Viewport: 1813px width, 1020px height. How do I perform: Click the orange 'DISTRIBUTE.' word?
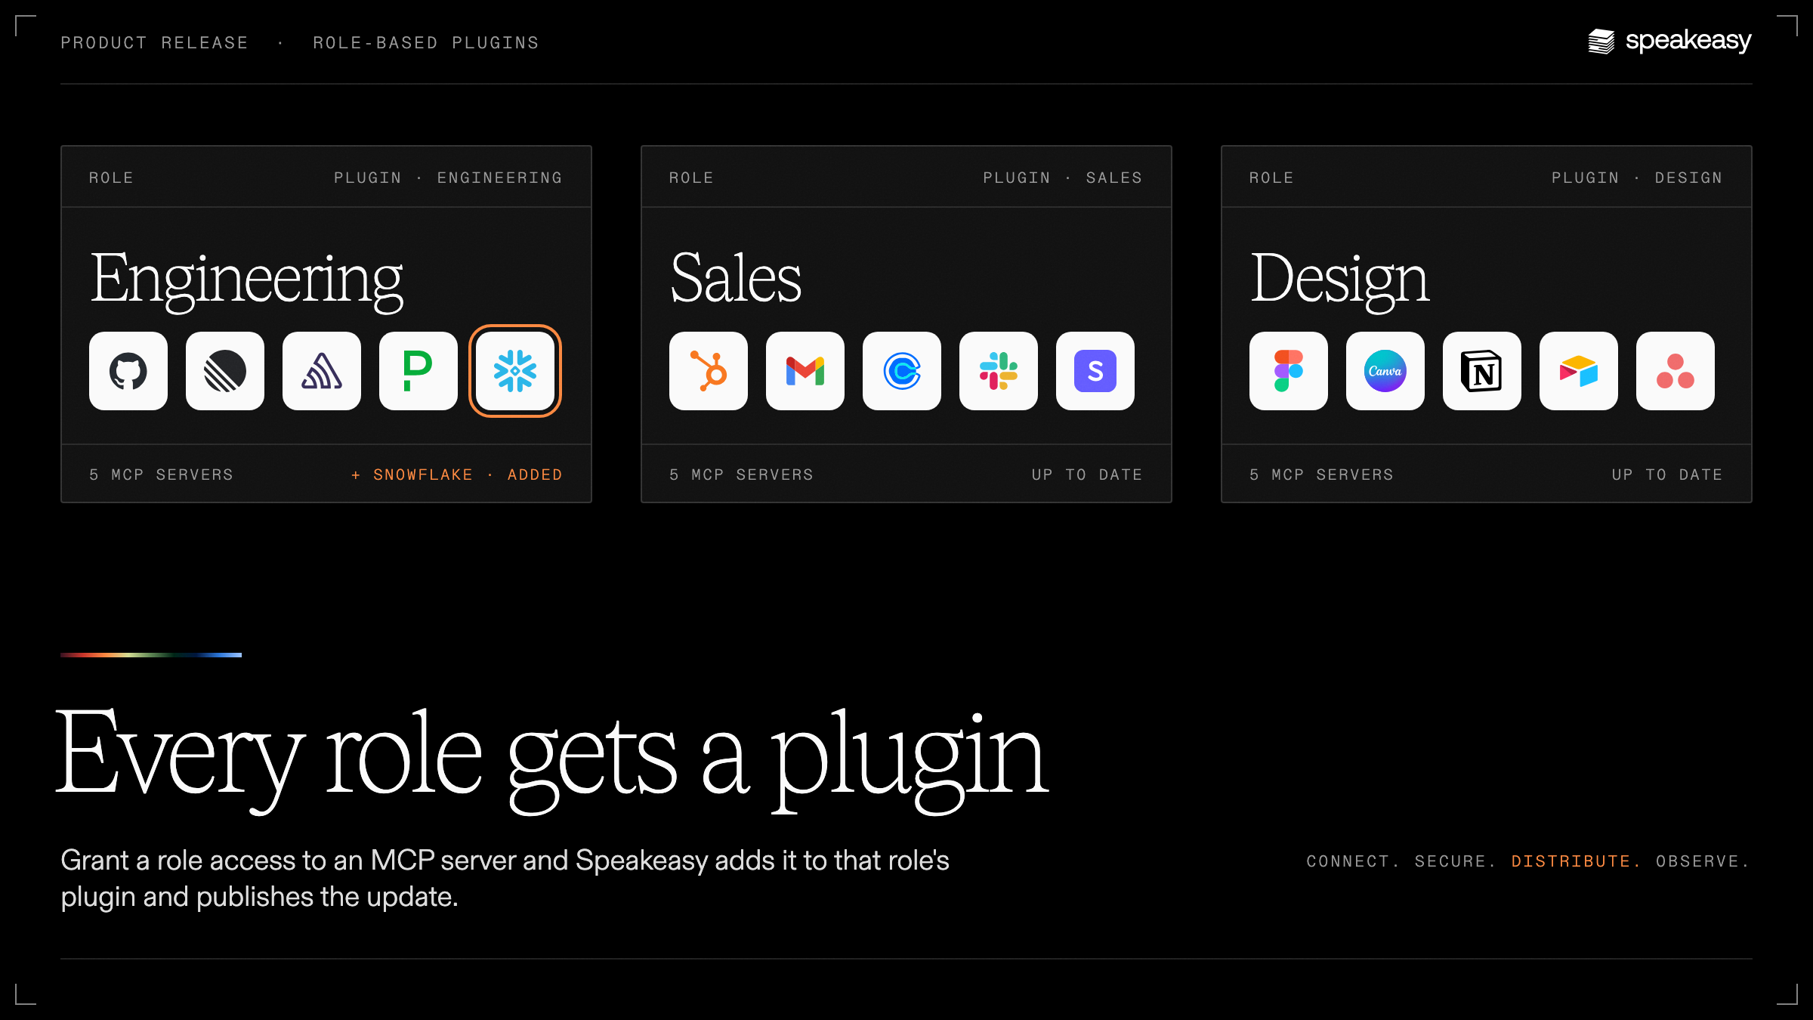[x=1577, y=861]
